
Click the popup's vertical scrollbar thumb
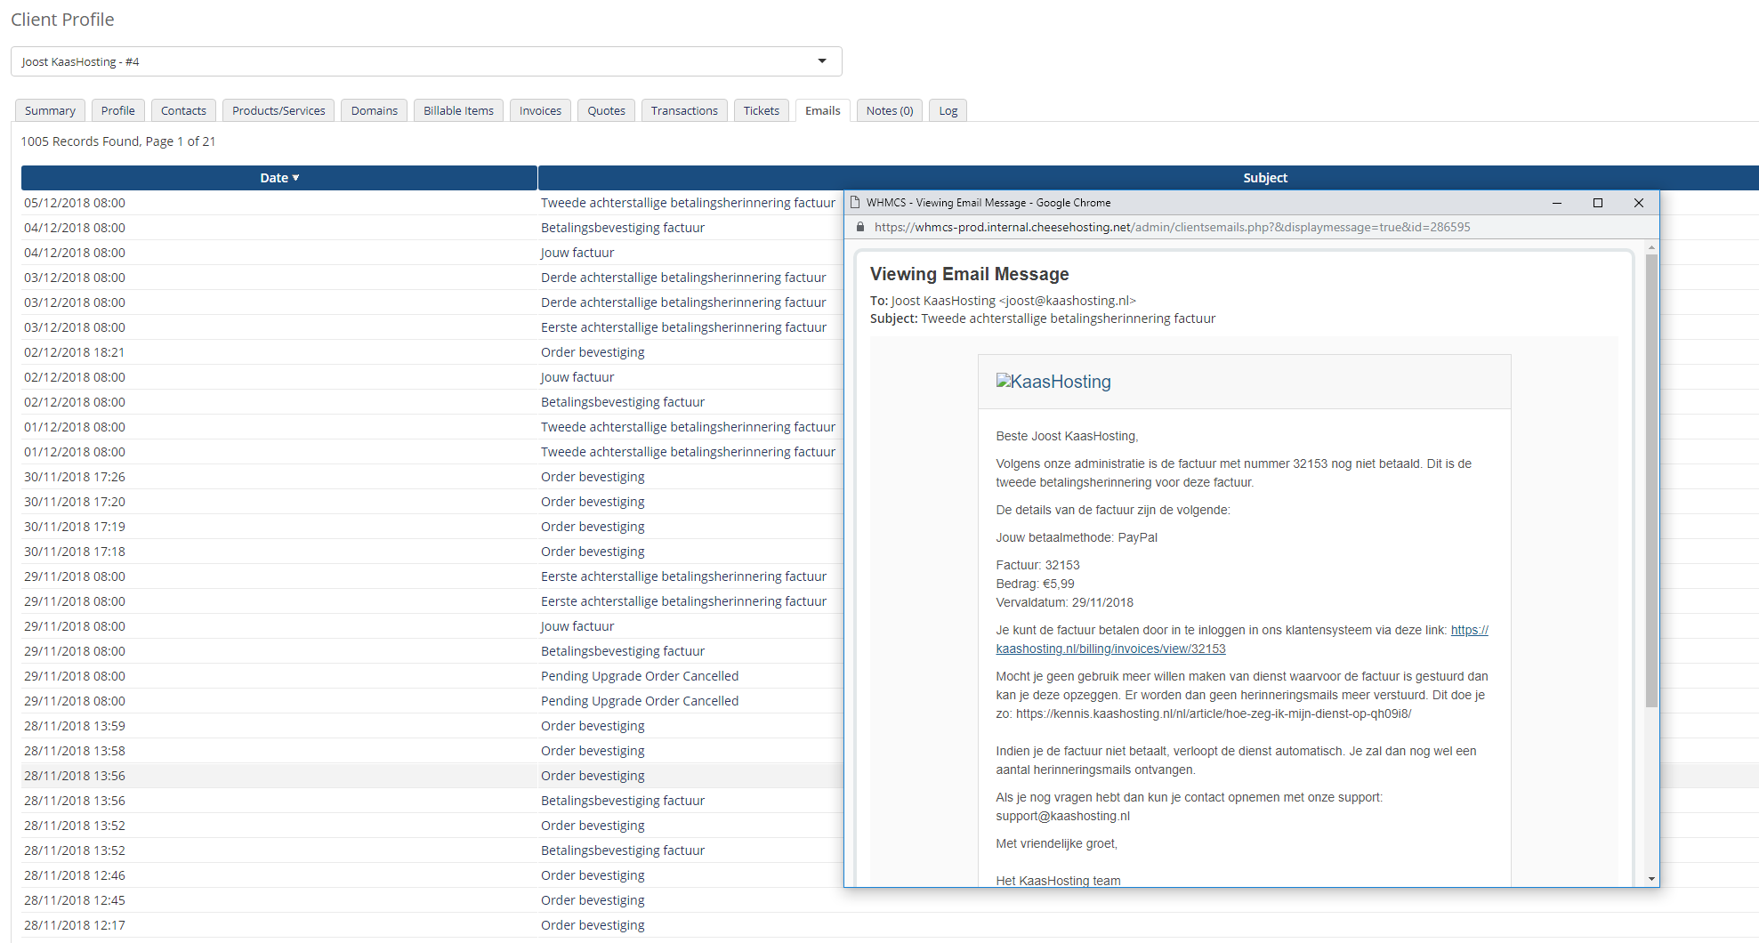coord(1651,480)
